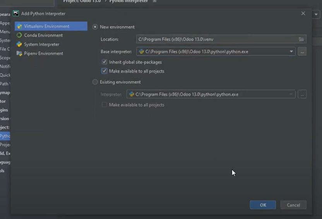
Task: Click the browse button beside existing Interpreter
Action: click(302, 94)
